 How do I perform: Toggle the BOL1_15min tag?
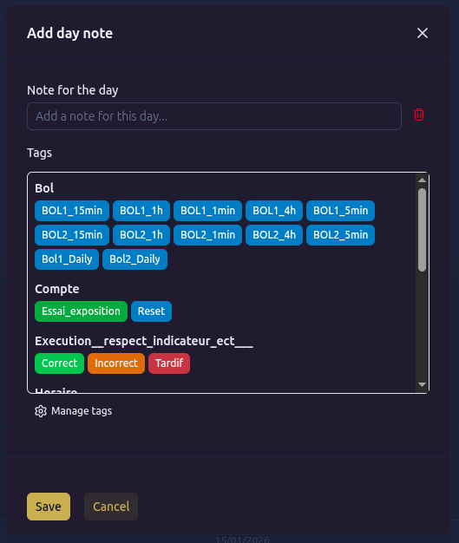(x=72, y=211)
